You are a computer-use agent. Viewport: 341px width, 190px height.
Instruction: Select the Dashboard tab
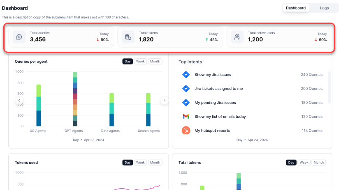(x=296, y=8)
